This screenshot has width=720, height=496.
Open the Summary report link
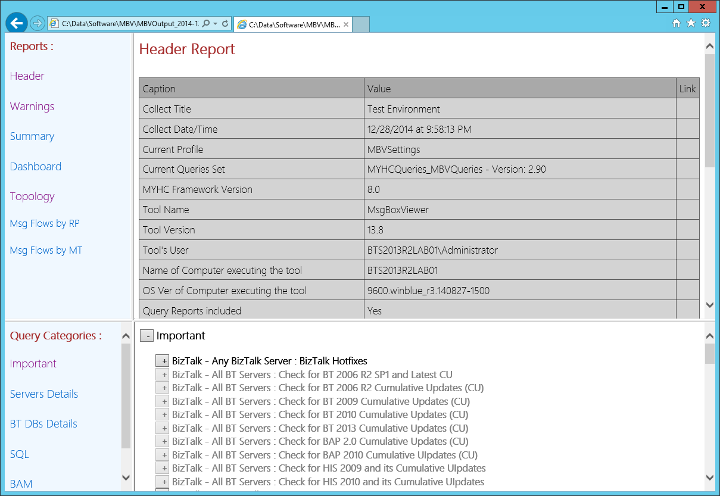tap(32, 136)
